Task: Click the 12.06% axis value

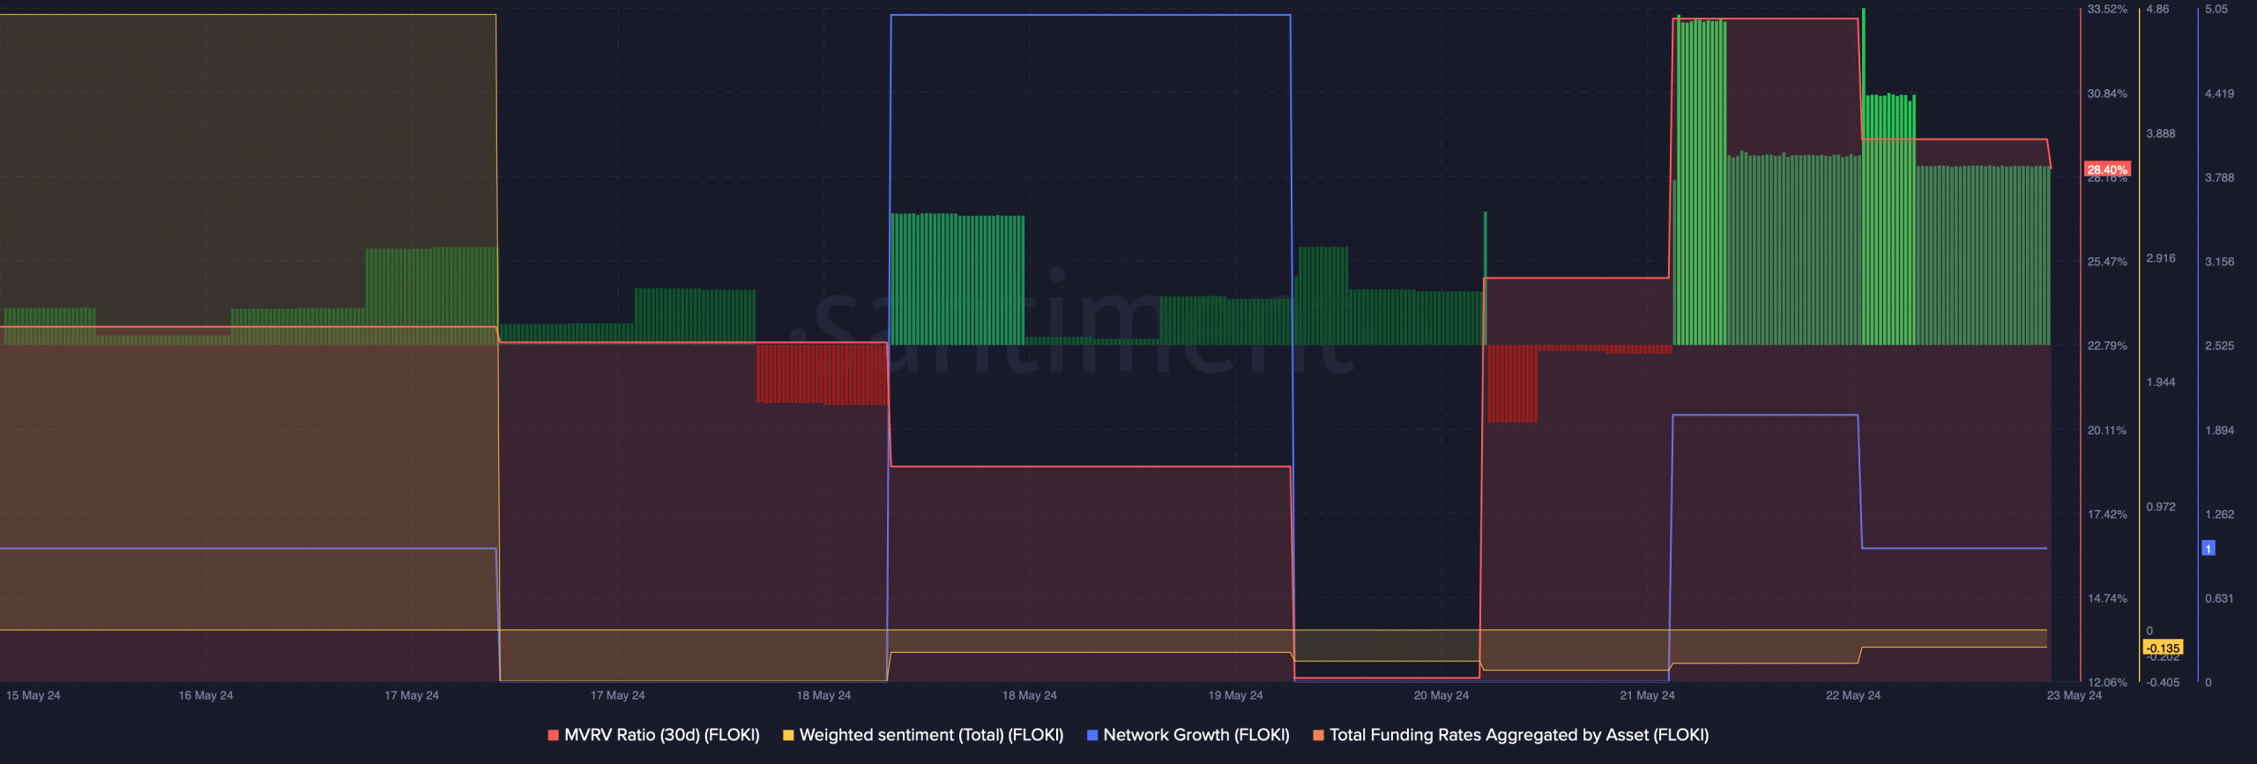Action: pyautogui.click(x=2107, y=682)
